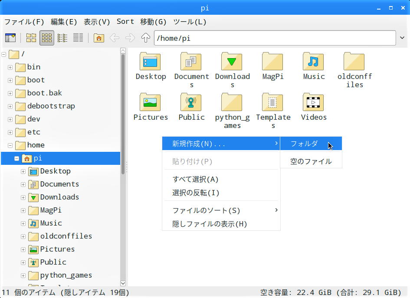Select Public in the sidebar tree
Viewport: 410px width, 298px height.
coord(53,262)
